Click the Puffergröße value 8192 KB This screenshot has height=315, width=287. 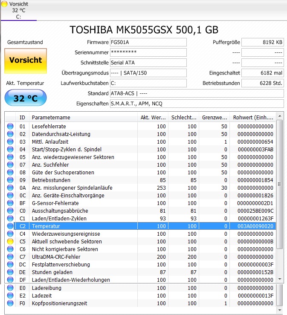point(263,42)
